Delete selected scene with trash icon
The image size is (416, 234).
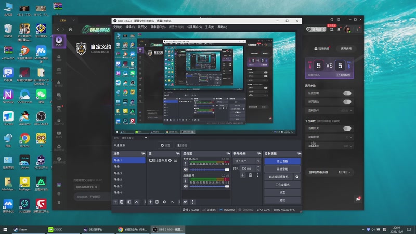(122, 202)
